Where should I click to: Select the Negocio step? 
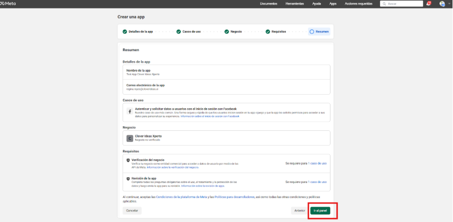click(x=236, y=32)
